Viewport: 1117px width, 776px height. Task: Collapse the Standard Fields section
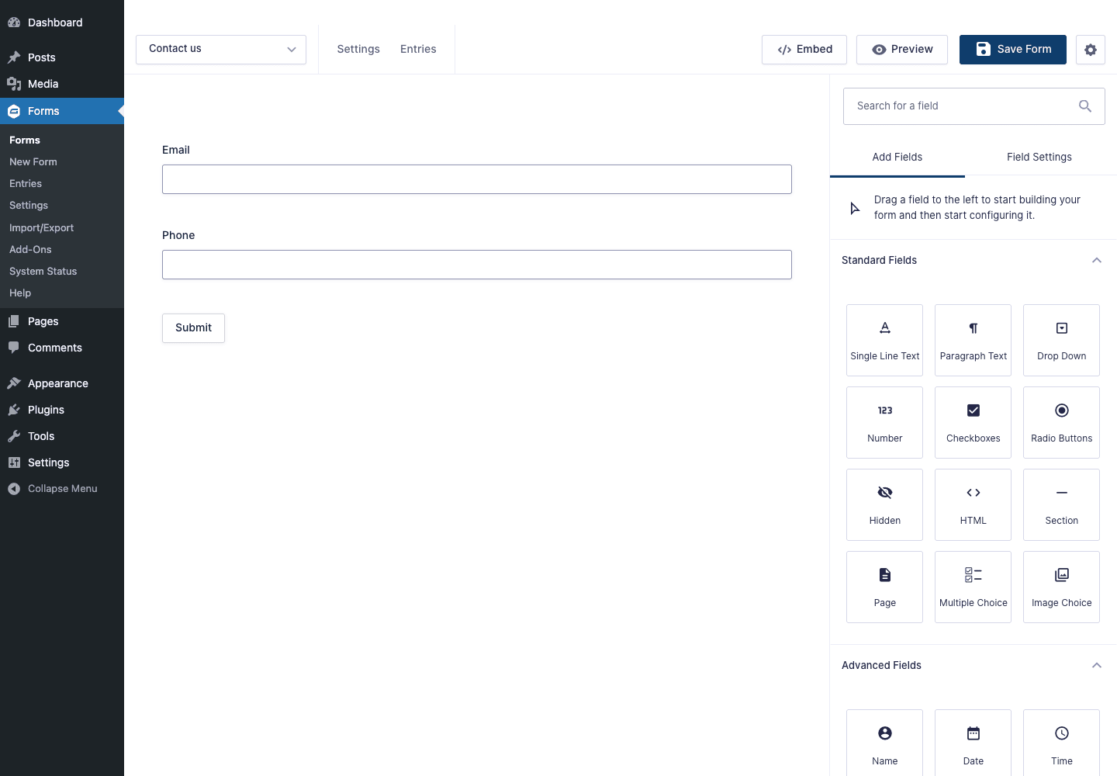tap(1096, 260)
